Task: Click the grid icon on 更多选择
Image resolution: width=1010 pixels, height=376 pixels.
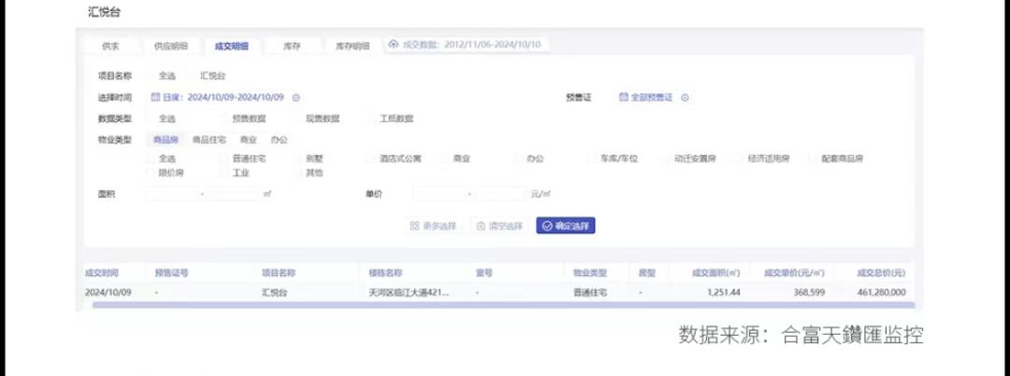Action: point(414,226)
